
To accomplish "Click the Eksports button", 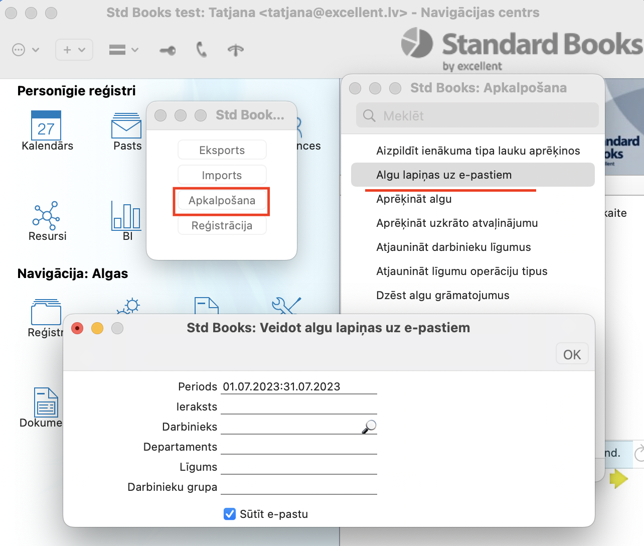I will point(222,150).
